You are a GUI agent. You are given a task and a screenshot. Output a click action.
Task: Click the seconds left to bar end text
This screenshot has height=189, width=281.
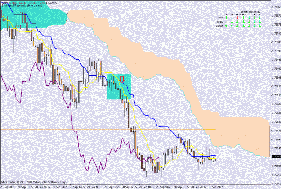click(x=22, y=5)
